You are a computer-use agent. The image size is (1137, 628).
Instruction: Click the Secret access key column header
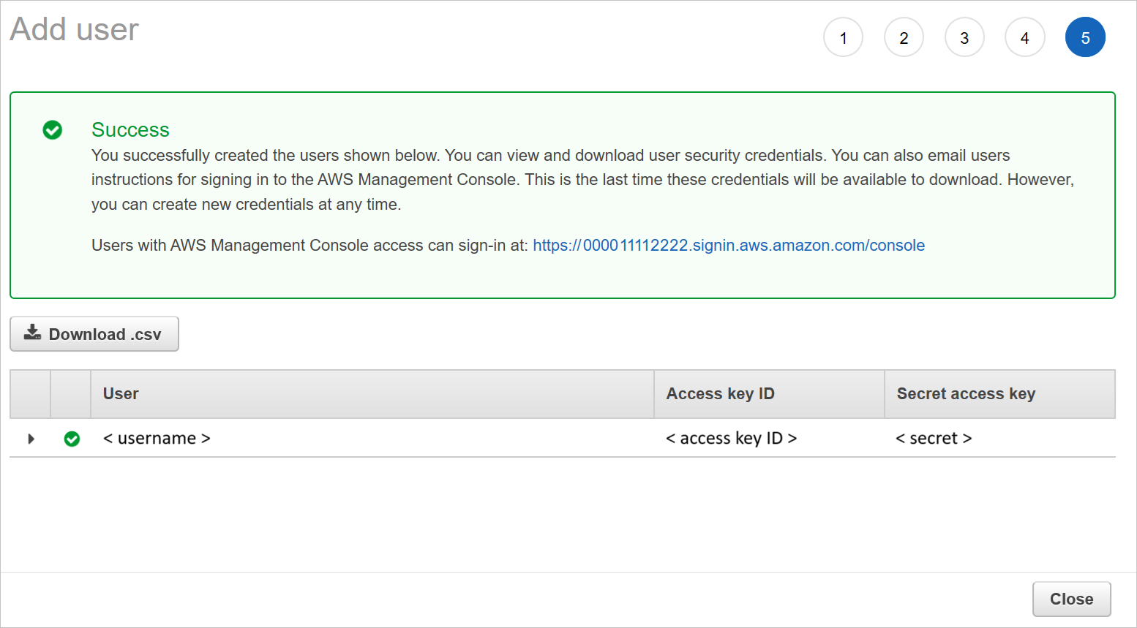pos(966,393)
